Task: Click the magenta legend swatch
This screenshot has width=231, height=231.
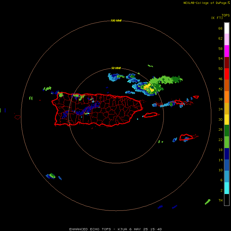Action: 227,51
